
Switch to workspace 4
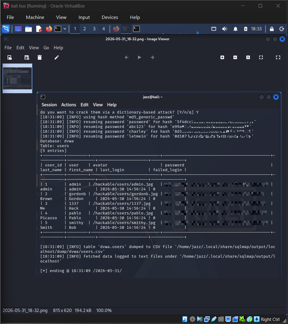(x=103, y=29)
